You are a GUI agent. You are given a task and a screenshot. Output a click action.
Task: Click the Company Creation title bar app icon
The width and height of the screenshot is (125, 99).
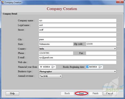click(3, 2)
